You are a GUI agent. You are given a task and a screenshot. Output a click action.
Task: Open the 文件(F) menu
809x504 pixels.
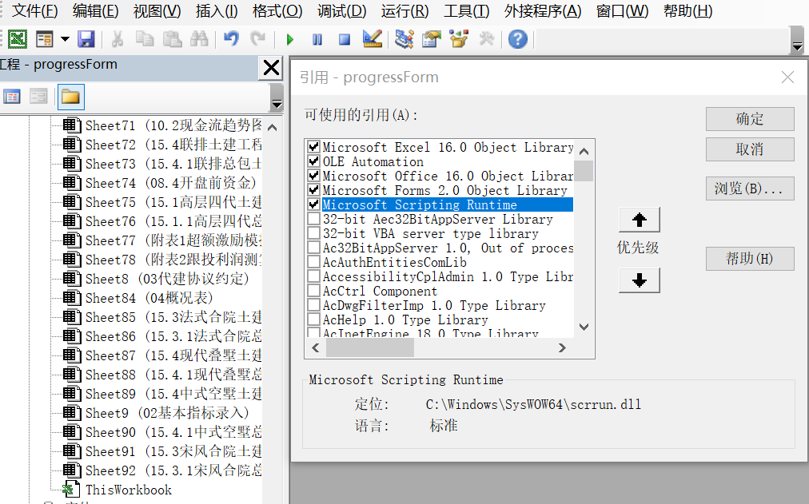coord(34,11)
